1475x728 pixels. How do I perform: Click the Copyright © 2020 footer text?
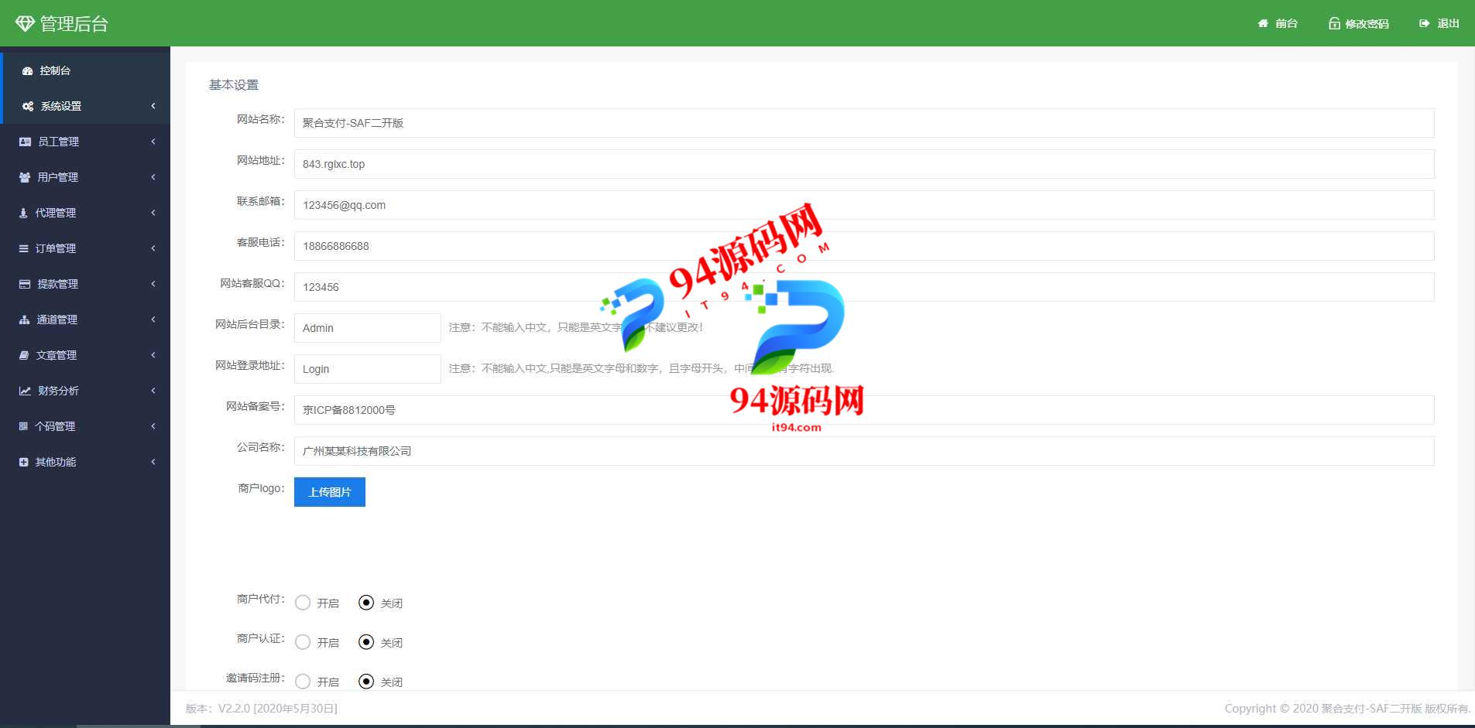[x=1347, y=709]
